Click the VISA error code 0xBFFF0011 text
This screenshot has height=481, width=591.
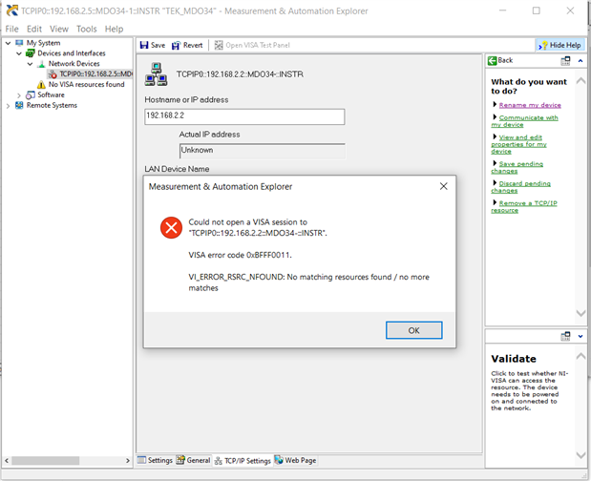point(240,255)
